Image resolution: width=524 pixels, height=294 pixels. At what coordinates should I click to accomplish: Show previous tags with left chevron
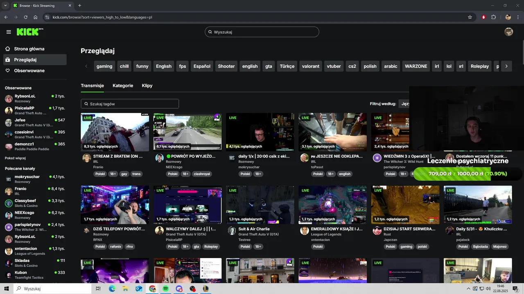pyautogui.click(x=86, y=66)
